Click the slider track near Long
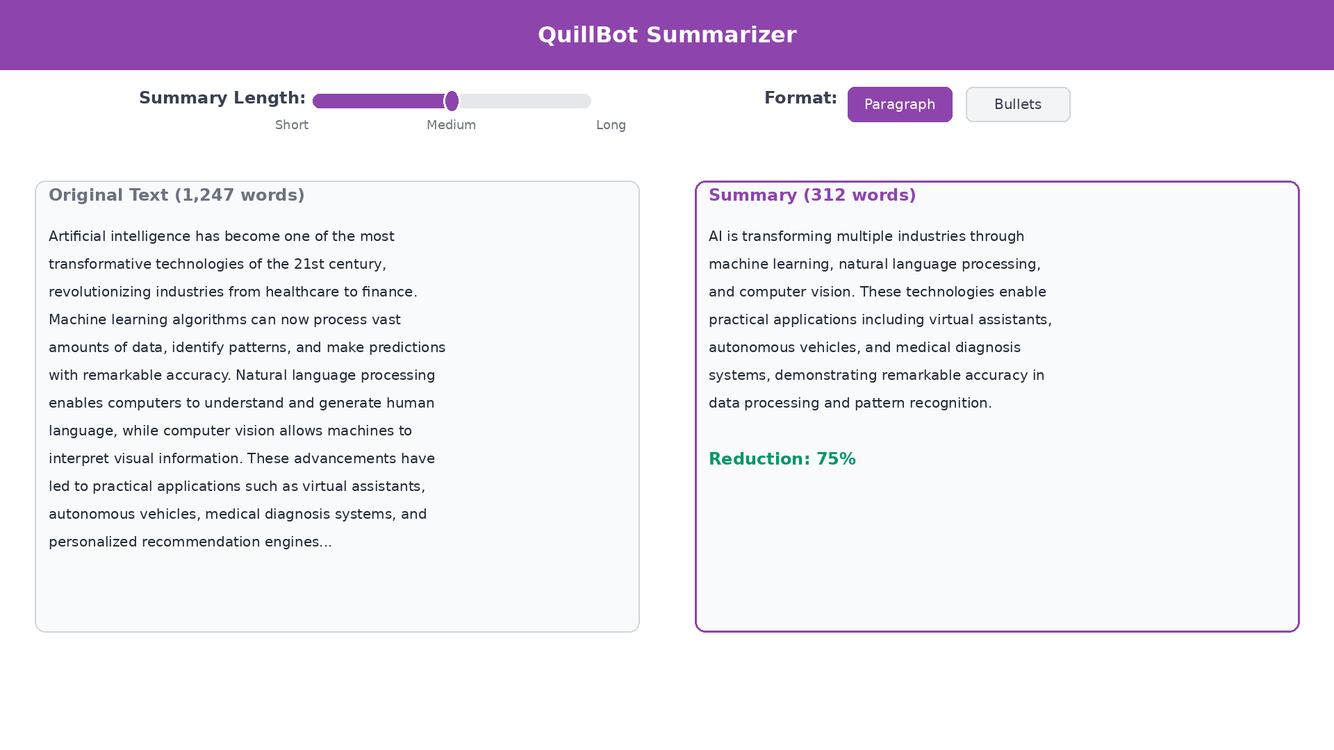This screenshot has height=750, width=1334. 577,101
